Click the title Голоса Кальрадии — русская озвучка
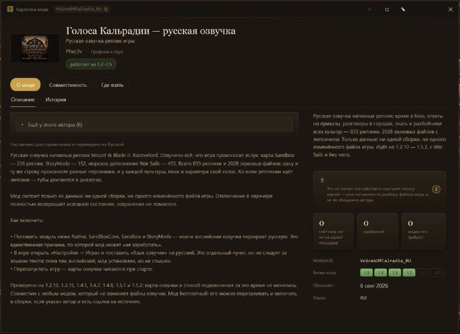 151,30
